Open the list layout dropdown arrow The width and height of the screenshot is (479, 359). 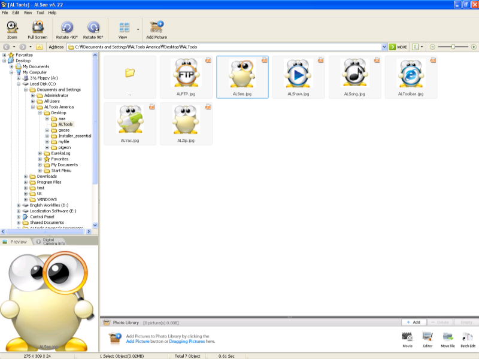422,47
